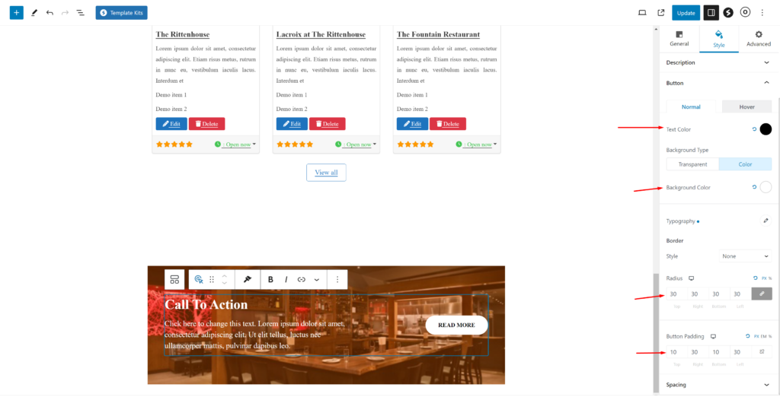Select Transparent background type
Screen dimensions: 780x397
[x=692, y=164]
